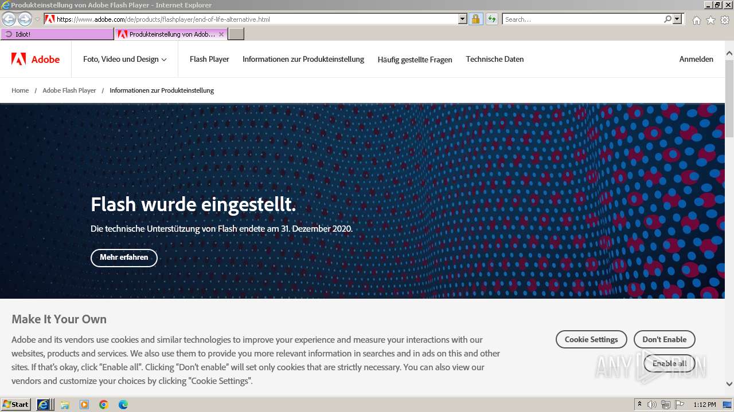The width and height of the screenshot is (734, 412).
Task: Click Informationen zur Produkteinstellung breadcrumb text
Action: pos(162,90)
